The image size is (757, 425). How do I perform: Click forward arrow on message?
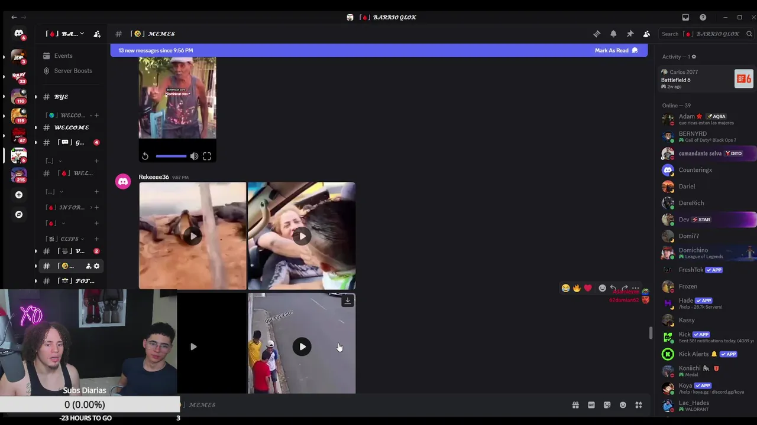coord(625,288)
